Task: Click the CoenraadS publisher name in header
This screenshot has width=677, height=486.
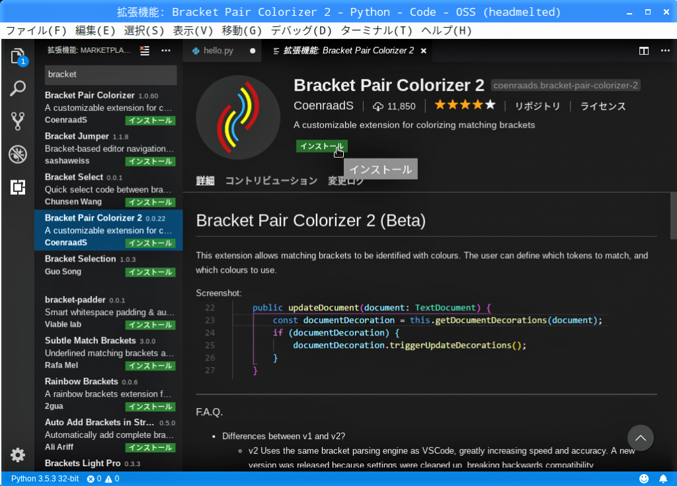Action: point(323,106)
